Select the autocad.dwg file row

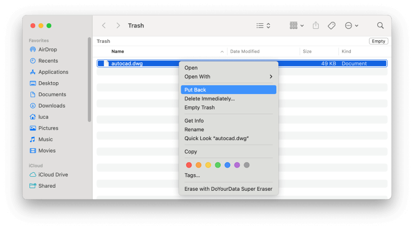pos(242,63)
